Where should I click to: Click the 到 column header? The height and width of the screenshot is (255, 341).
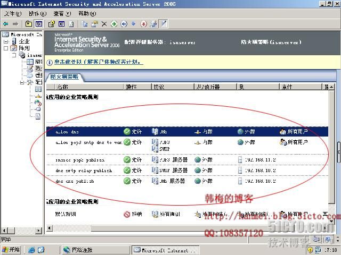coord(258,87)
